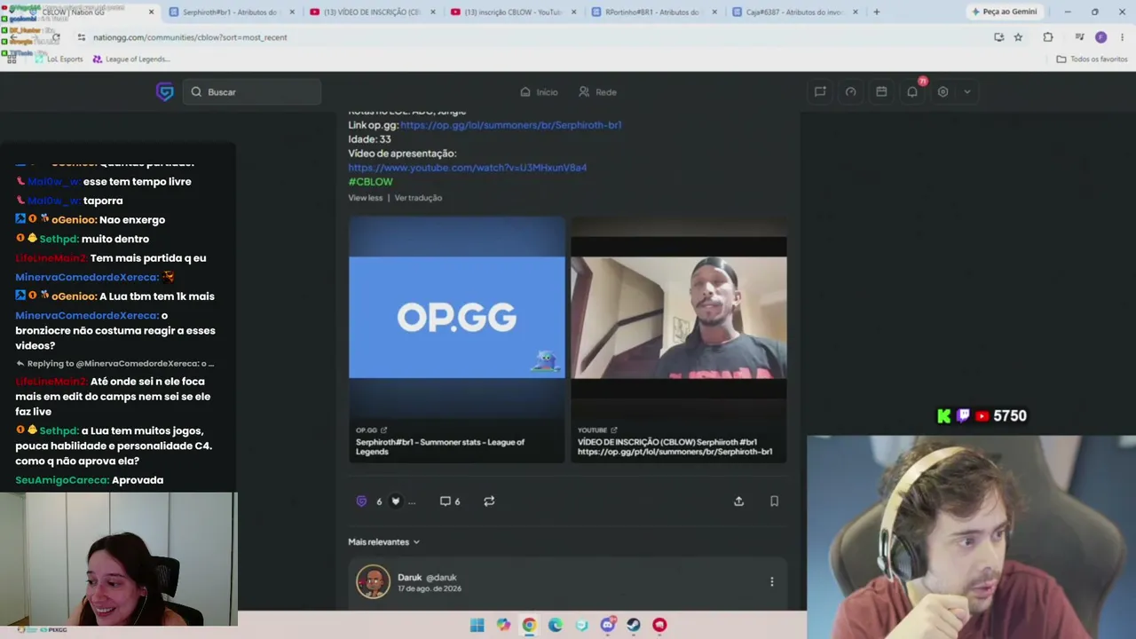Expand the header chevron next to settings

click(x=966, y=91)
